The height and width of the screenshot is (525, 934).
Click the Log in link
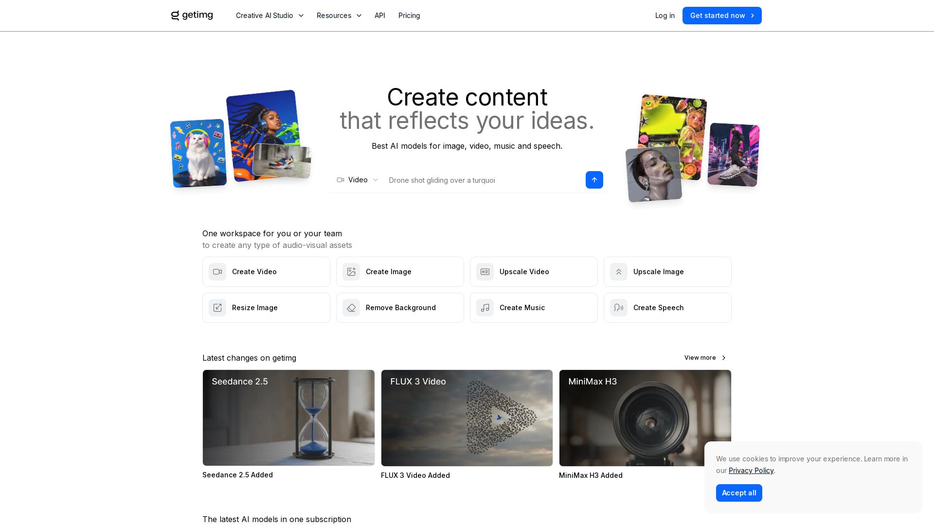pyautogui.click(x=665, y=16)
